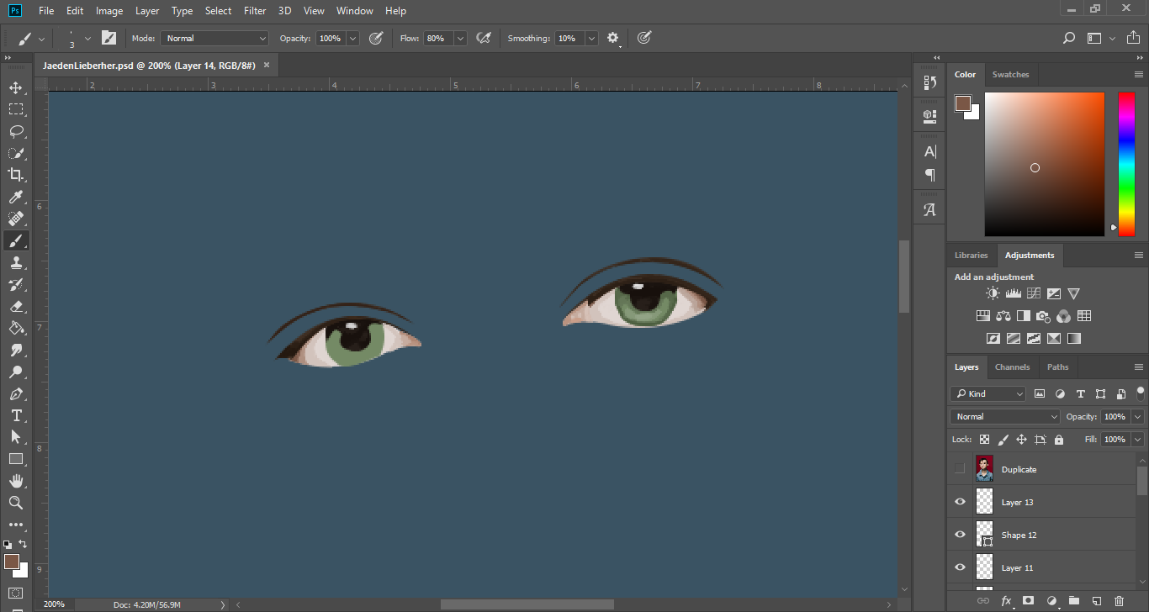Screen dimensions: 1149x612
Task: Select the Lasso tool
Action: [16, 131]
